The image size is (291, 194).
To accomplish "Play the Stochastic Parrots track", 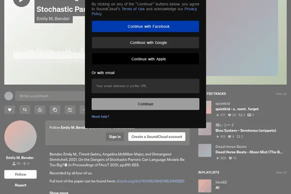I will 21,1.
